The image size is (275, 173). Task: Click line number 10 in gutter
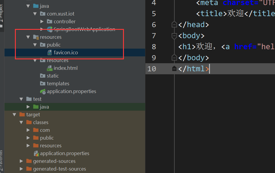152,69
